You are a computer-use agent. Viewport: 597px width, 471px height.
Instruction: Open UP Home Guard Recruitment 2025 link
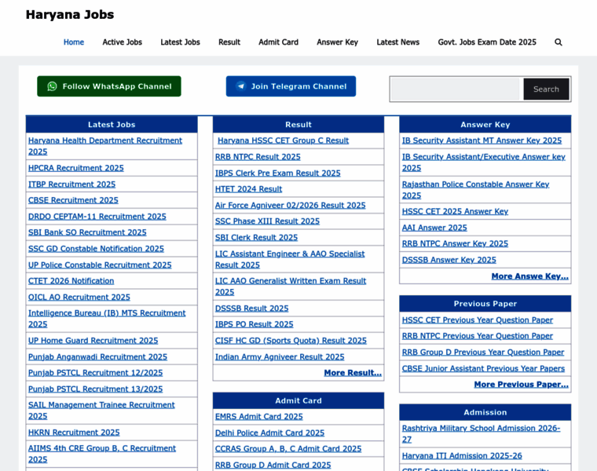tap(93, 341)
